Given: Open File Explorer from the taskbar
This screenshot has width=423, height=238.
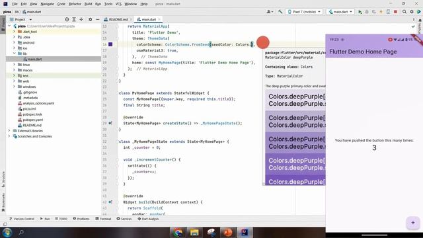Looking at the screenshot, I should pyautogui.click(x=194, y=233).
